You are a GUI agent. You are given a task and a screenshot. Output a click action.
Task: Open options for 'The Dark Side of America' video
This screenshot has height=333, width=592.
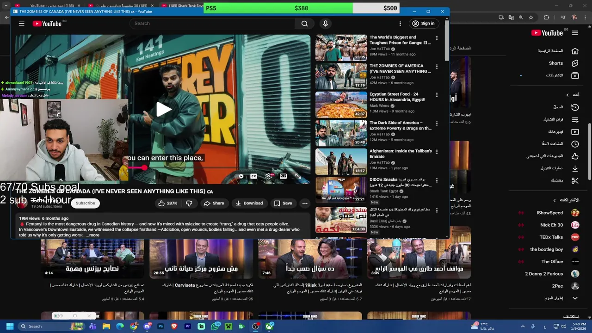pyautogui.click(x=437, y=123)
